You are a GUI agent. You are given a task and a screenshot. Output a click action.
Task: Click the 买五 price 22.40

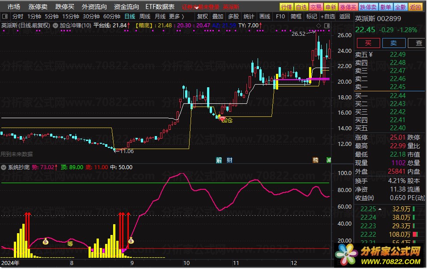pyautogui.click(x=398, y=128)
